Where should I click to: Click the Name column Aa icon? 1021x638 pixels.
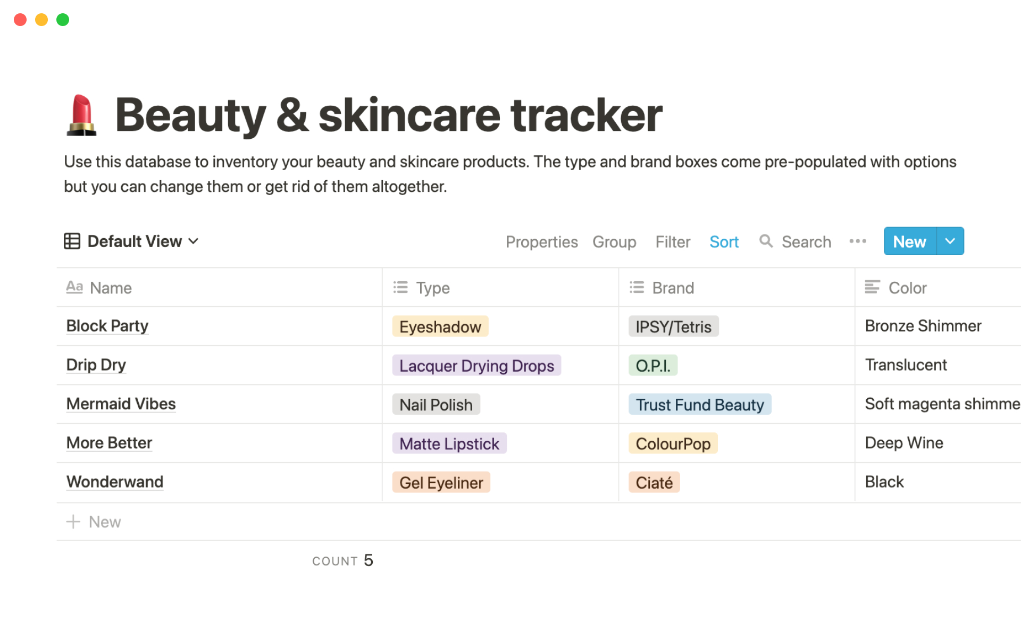coord(74,288)
